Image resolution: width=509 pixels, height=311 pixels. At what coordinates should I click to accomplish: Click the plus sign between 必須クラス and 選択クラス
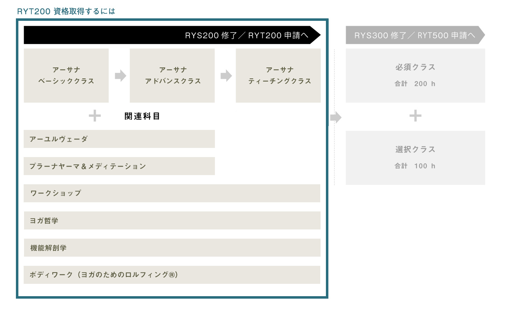pos(415,116)
